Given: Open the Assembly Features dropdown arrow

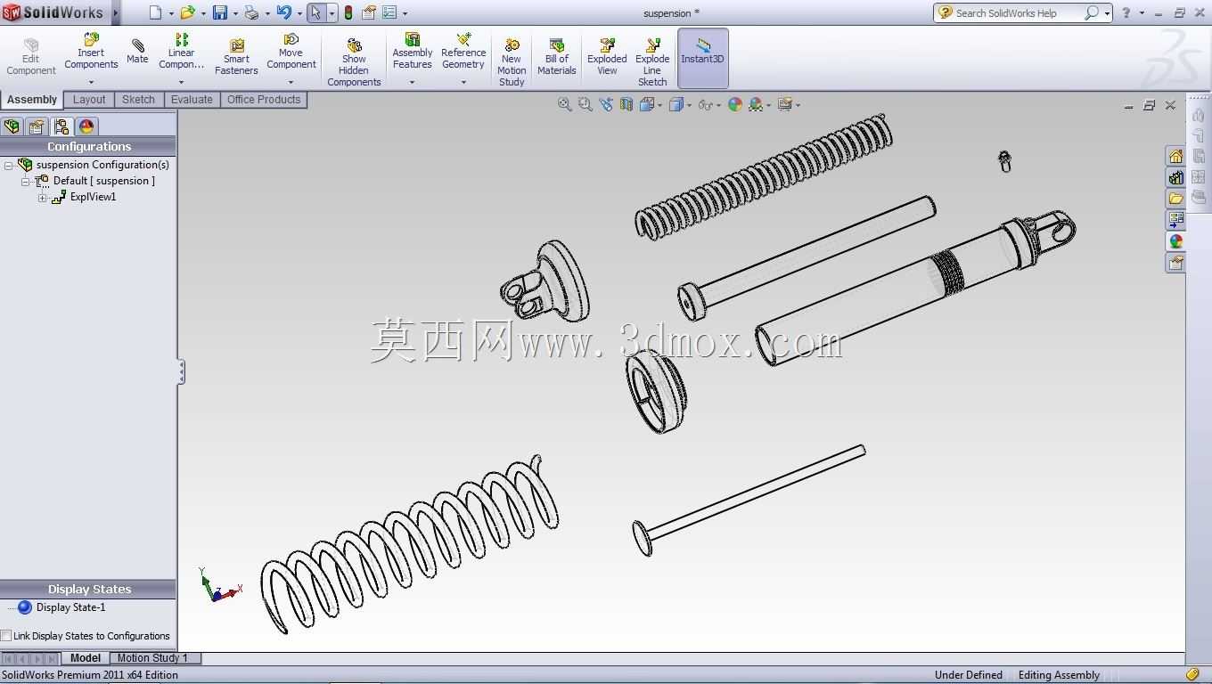Looking at the screenshot, I should click(x=413, y=83).
